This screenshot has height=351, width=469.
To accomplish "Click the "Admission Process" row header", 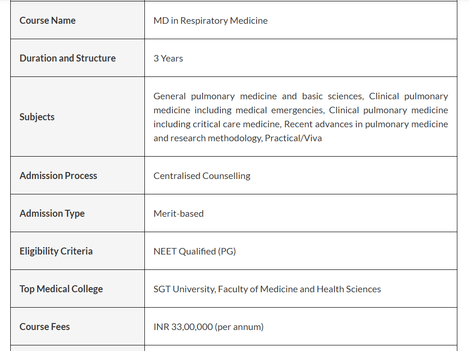I will 58,176.
